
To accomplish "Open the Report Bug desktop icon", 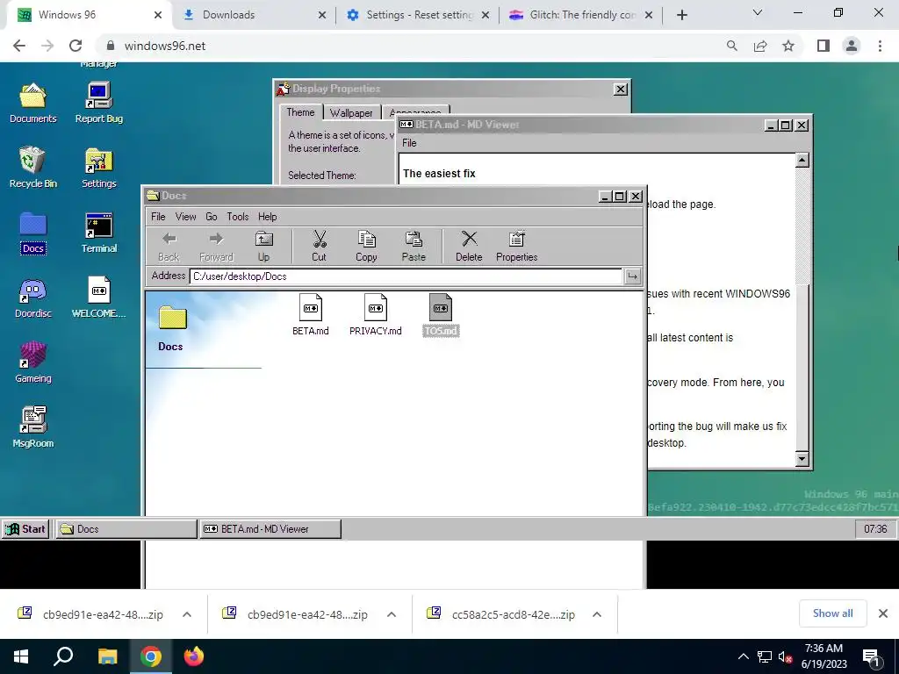I will pyautogui.click(x=98, y=104).
